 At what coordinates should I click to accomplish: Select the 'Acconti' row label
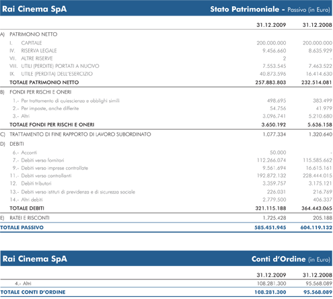coord(29,153)
